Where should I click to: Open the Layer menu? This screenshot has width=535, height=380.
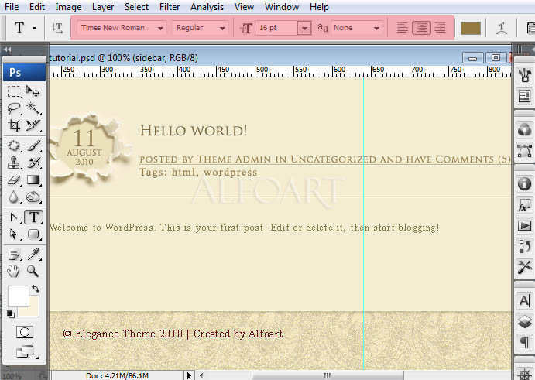pyautogui.click(x=103, y=7)
